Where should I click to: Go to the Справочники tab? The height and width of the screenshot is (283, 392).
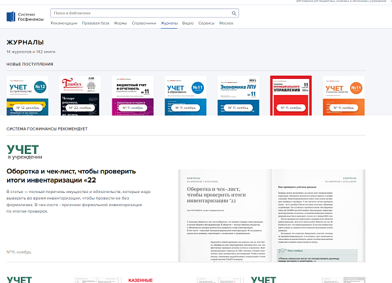(x=144, y=23)
